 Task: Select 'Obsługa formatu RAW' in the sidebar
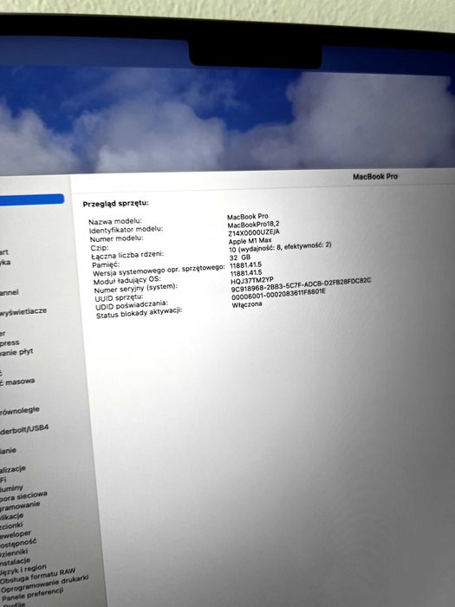38,578
